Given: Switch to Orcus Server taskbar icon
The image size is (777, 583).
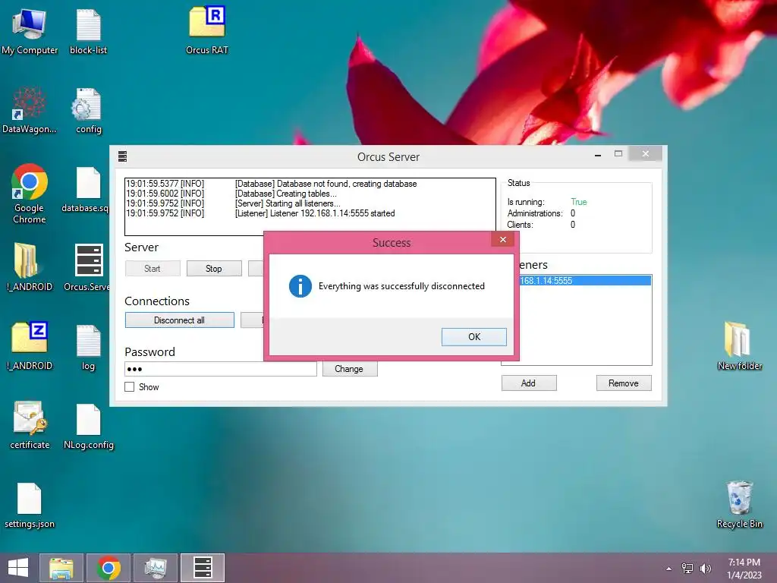Looking at the screenshot, I should pos(202,568).
